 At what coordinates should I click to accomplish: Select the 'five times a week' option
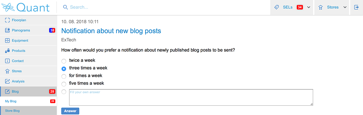[64, 84]
